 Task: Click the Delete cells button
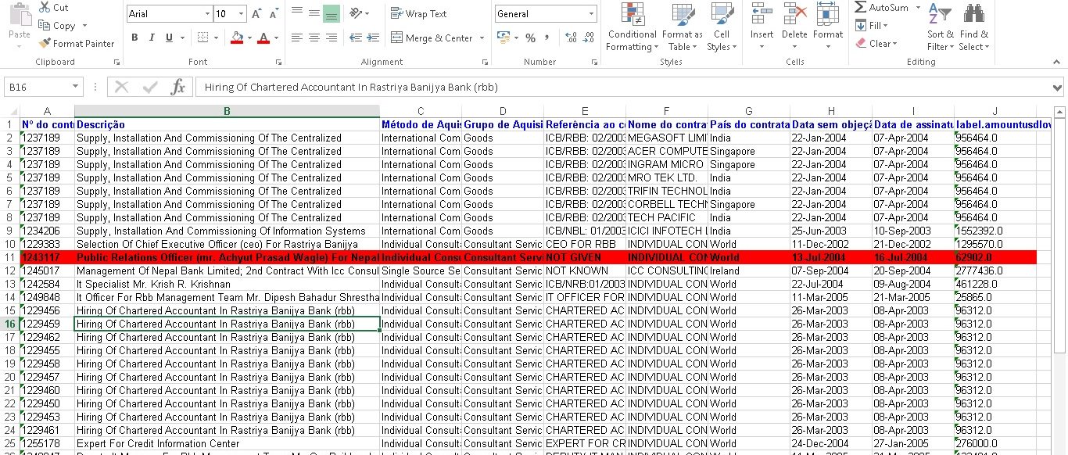(x=794, y=27)
